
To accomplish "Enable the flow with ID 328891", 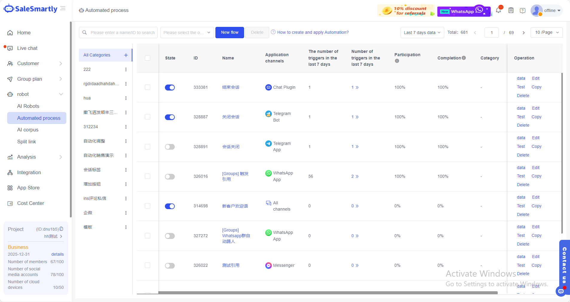I will coord(170,147).
